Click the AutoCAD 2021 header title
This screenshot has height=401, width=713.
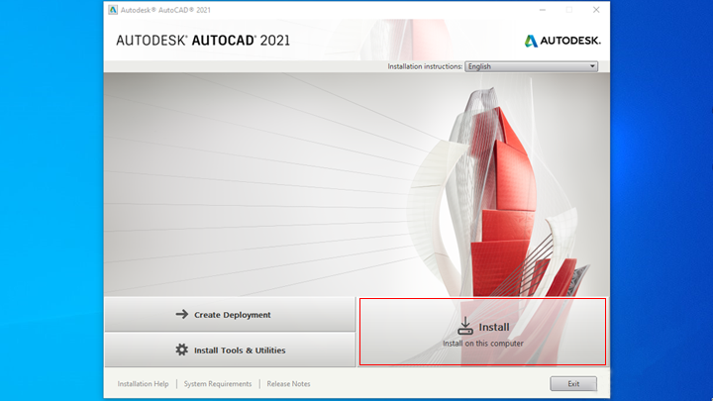pyautogui.click(x=203, y=42)
